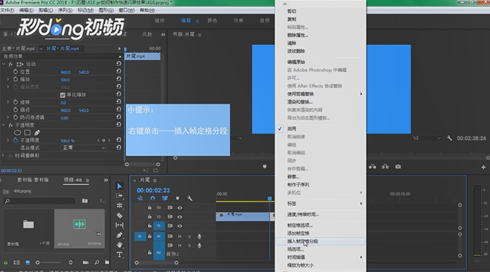Toggle Linked Selection in timeline header

[x=165, y=198]
